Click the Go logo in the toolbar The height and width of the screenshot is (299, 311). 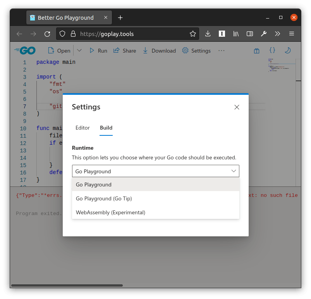25,51
